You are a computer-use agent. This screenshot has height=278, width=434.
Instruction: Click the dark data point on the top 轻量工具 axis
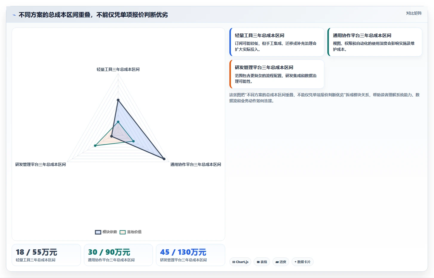point(118,100)
